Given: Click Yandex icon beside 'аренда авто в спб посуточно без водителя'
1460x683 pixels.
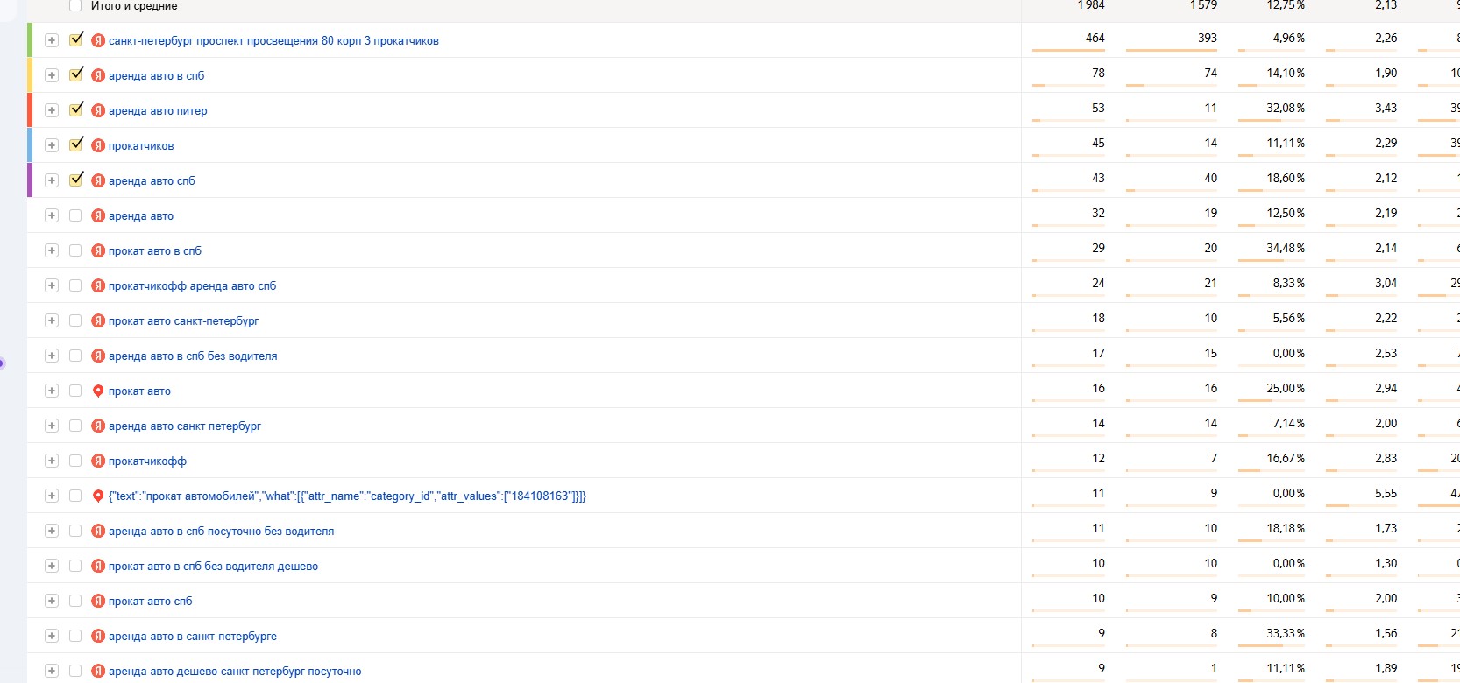Looking at the screenshot, I should 98,531.
